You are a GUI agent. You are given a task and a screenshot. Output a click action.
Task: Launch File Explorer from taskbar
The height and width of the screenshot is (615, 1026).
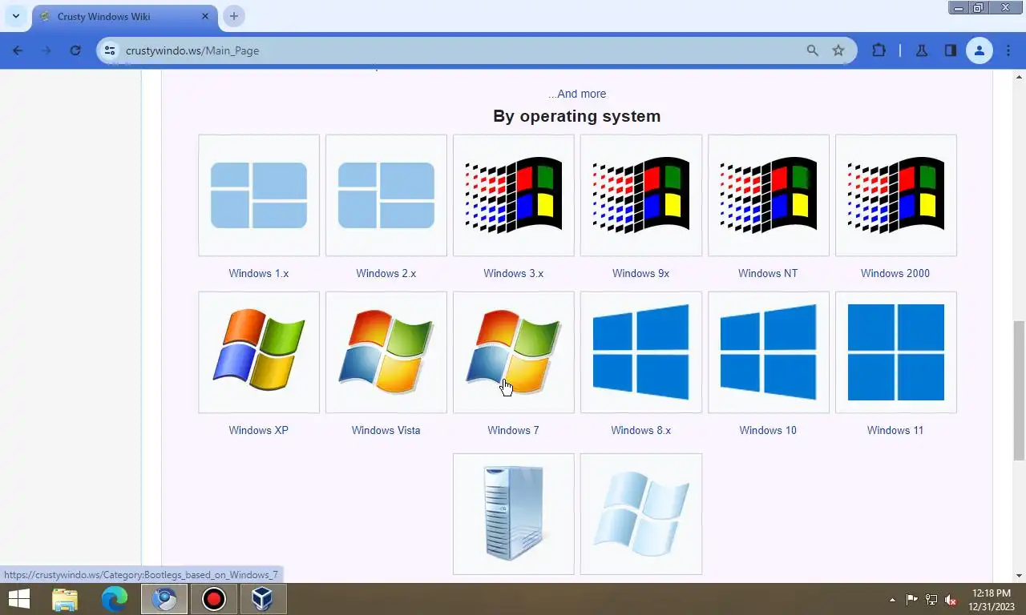[65, 599]
